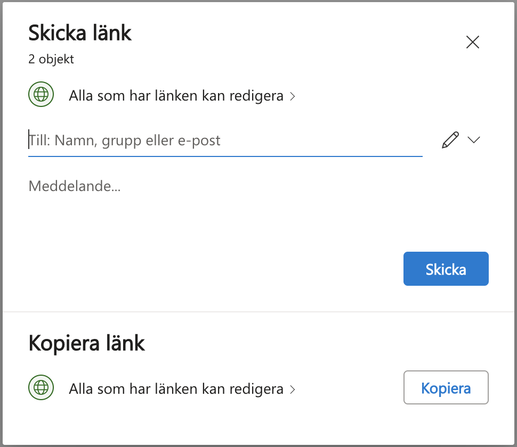This screenshot has width=517, height=447.
Task: Click the pencil edit permission icon
Action: point(450,140)
